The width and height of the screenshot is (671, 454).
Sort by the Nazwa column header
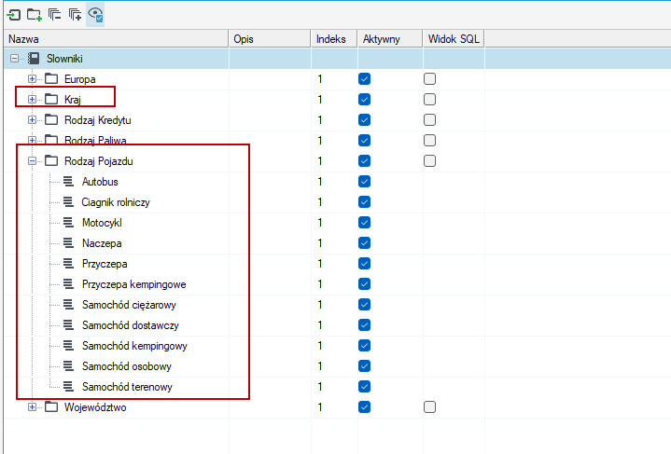point(116,39)
